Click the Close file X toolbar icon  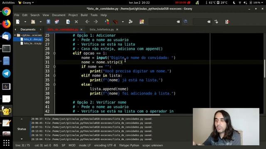(x=76, y=22)
